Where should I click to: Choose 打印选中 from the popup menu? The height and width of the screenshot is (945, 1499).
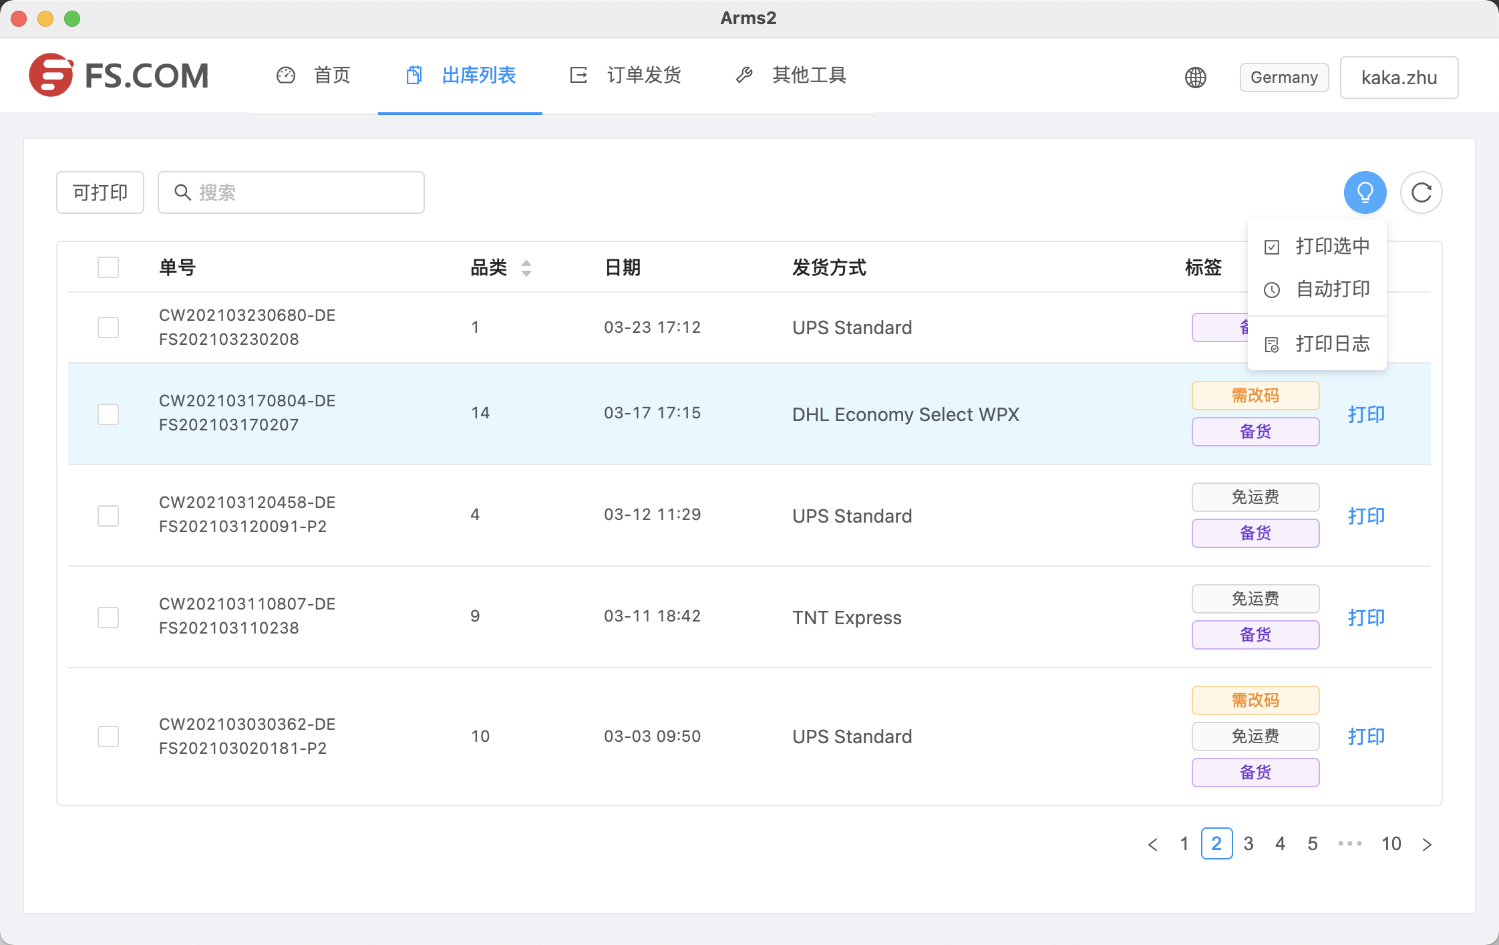click(1317, 247)
